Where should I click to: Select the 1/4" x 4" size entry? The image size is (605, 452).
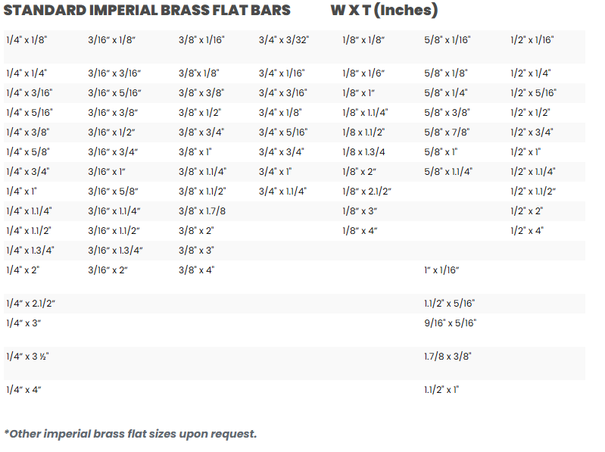click(x=23, y=390)
